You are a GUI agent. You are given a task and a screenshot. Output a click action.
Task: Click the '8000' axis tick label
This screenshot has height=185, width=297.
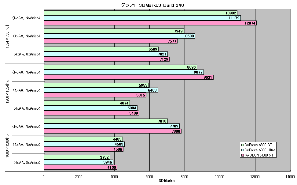tap(184, 176)
